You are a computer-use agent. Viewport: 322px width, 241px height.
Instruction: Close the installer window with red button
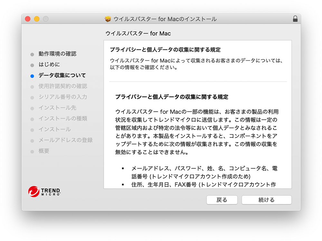(28, 19)
